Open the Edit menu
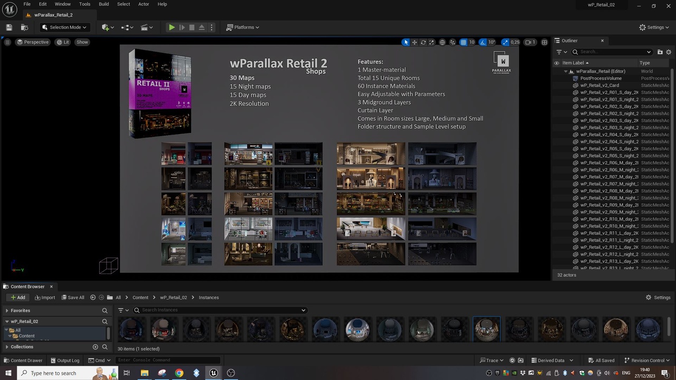The width and height of the screenshot is (676, 380). coord(43,4)
